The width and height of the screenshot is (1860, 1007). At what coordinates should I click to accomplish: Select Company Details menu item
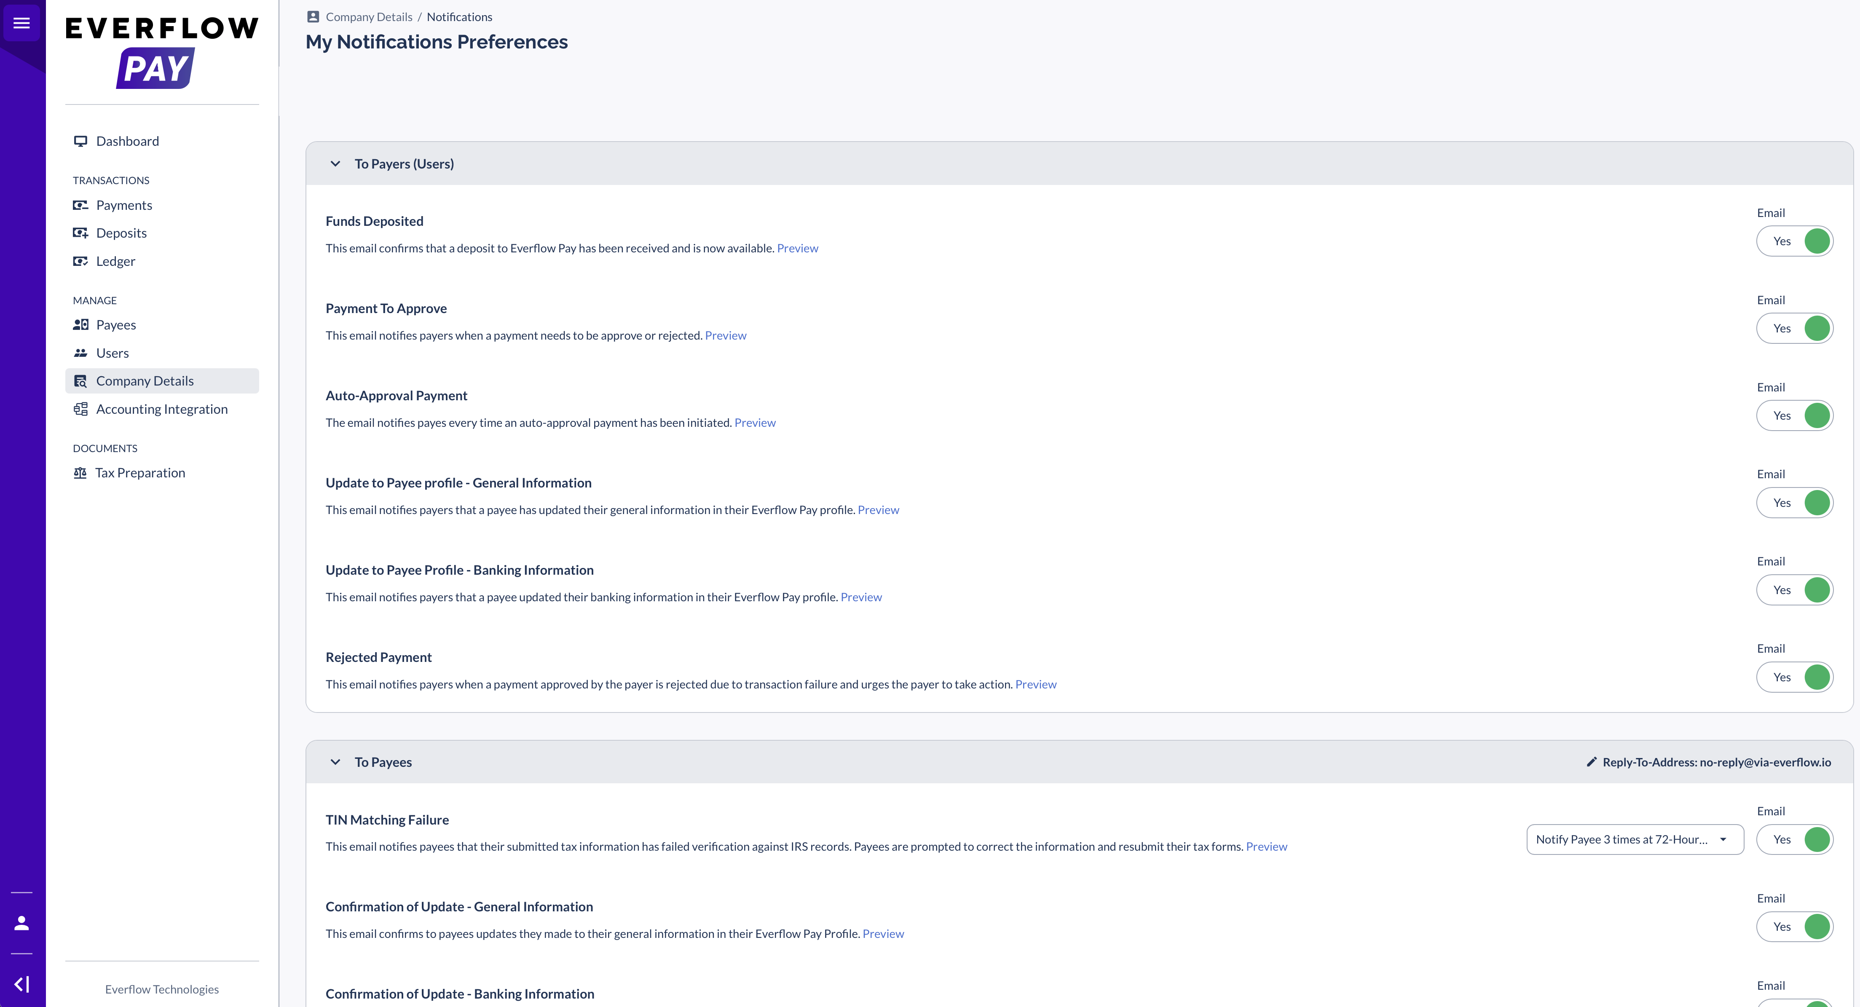162,381
